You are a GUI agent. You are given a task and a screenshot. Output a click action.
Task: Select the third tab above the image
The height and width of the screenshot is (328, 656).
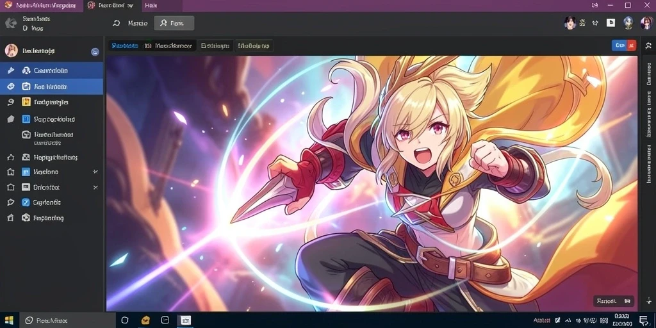215,45
